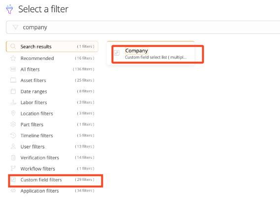Image resolution: width=280 pixels, height=202 pixels.
Task: Click the gear icon beside Part filters
Action: (13, 124)
